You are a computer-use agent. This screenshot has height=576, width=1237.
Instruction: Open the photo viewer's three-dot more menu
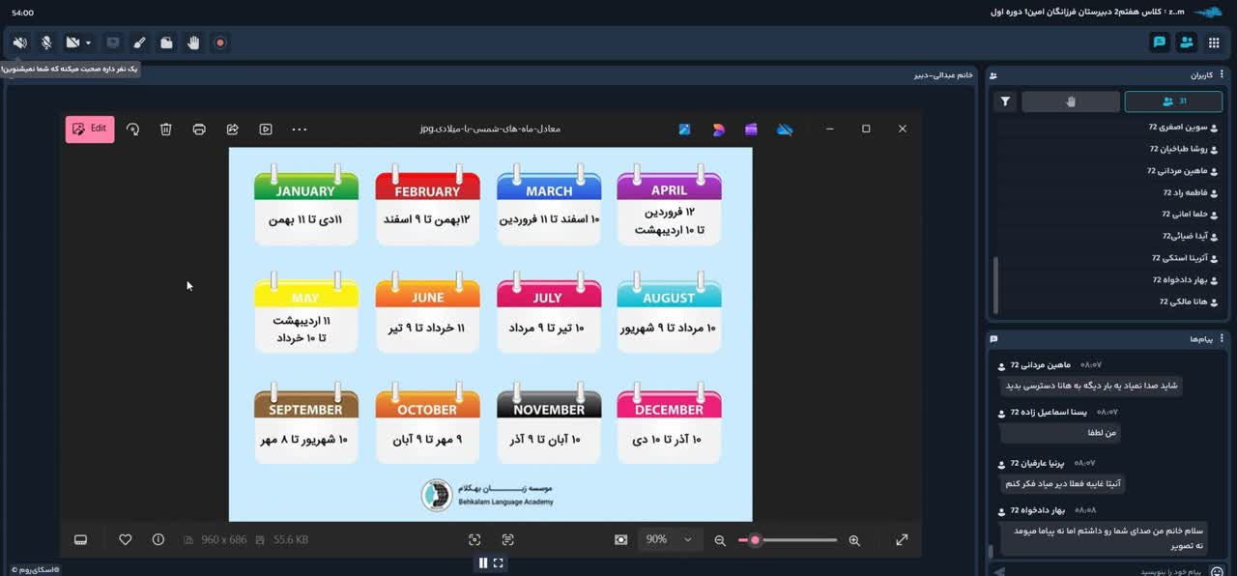click(x=300, y=130)
